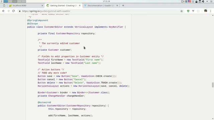
Task: Click the 'Button save' code line
Action: click(x=77, y=76)
